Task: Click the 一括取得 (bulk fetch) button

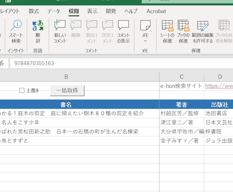Action: (x=67, y=90)
